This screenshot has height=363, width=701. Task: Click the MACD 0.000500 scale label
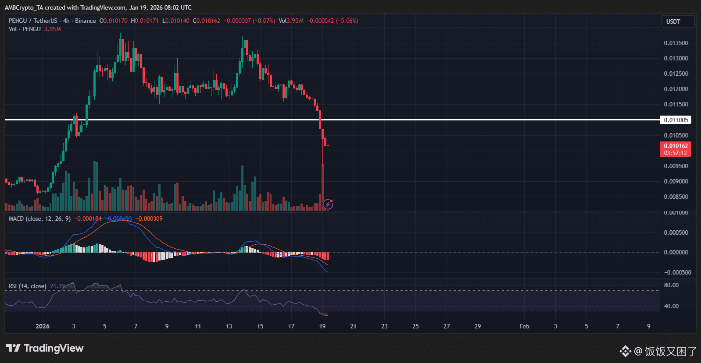point(676,233)
